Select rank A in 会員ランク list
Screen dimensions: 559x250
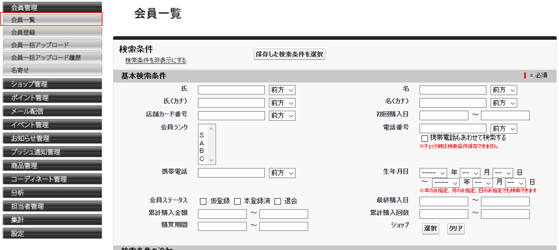pyautogui.click(x=202, y=143)
